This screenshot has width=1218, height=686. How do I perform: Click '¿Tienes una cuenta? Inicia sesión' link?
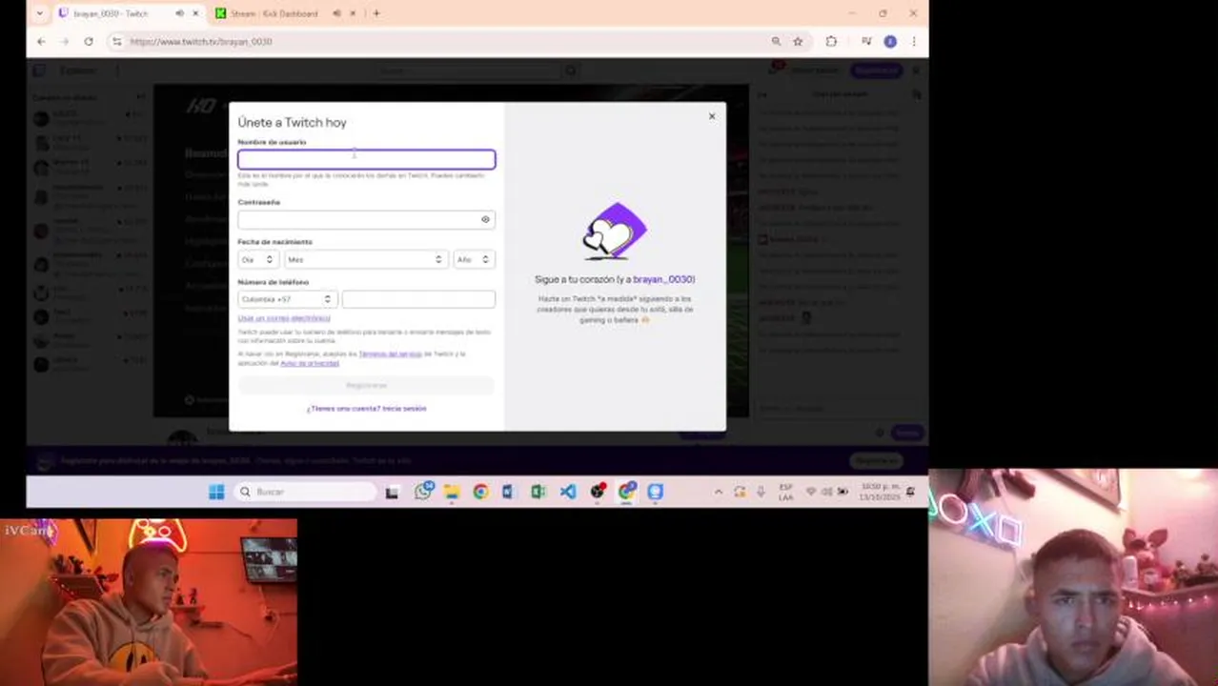[x=366, y=408]
